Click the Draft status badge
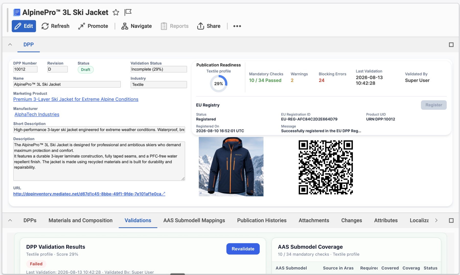The image size is (460, 275). tap(86, 70)
